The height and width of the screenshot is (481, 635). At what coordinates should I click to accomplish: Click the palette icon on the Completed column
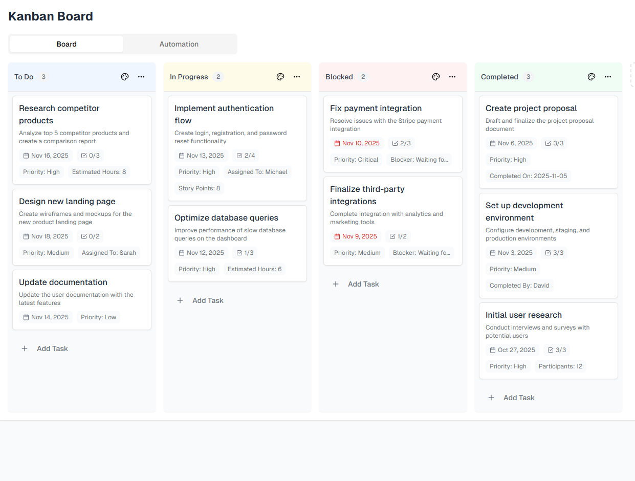click(591, 76)
